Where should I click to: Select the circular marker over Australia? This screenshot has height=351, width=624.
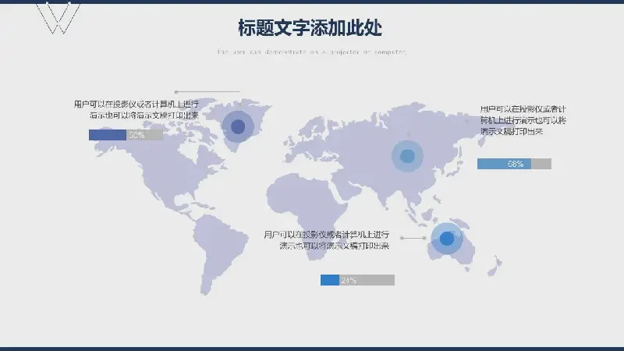pyautogui.click(x=446, y=239)
